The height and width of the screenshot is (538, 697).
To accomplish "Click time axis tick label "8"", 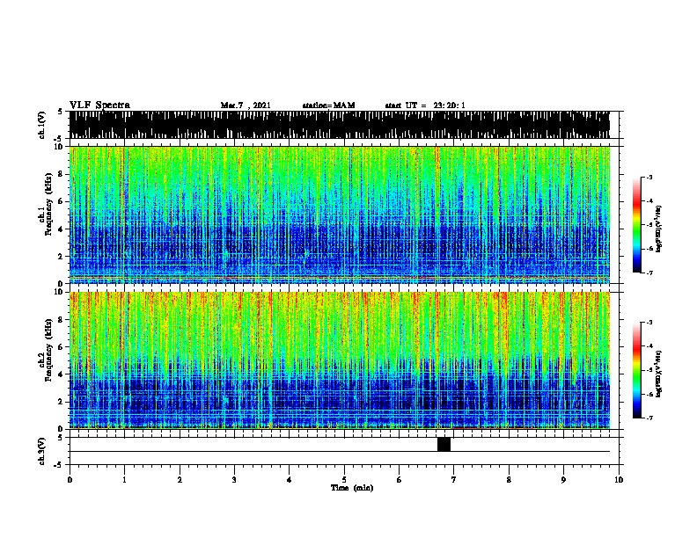I will click(x=509, y=479).
